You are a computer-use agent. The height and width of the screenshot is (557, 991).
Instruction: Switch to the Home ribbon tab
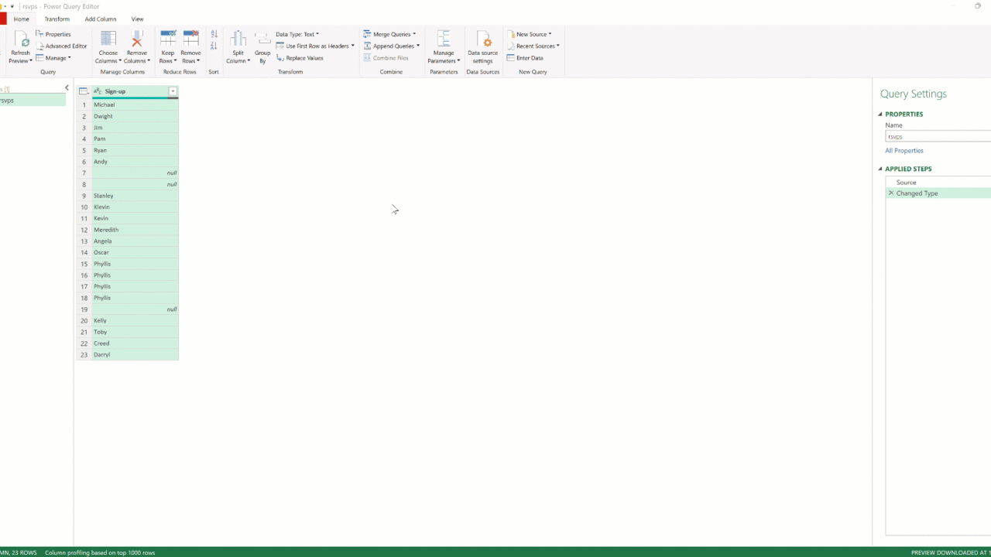22,19
